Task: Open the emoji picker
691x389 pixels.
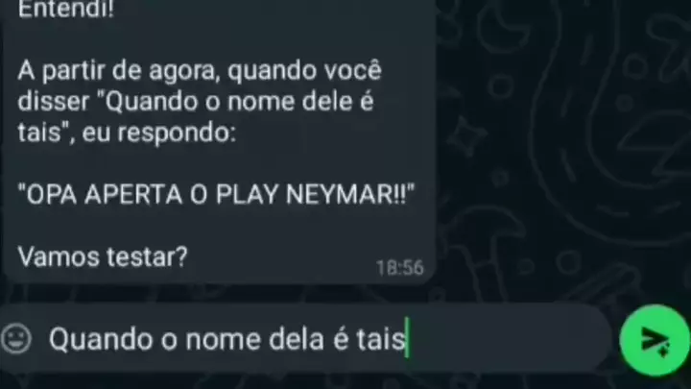Action: pos(16,339)
